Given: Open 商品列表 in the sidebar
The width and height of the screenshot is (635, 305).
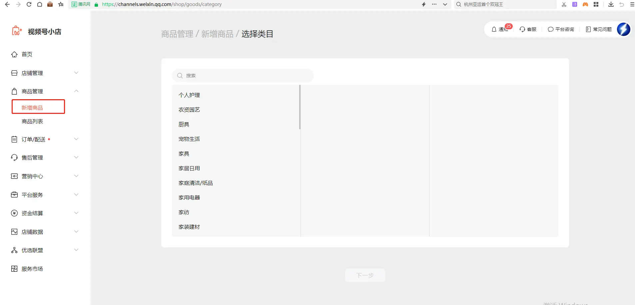Looking at the screenshot, I should [x=32, y=122].
